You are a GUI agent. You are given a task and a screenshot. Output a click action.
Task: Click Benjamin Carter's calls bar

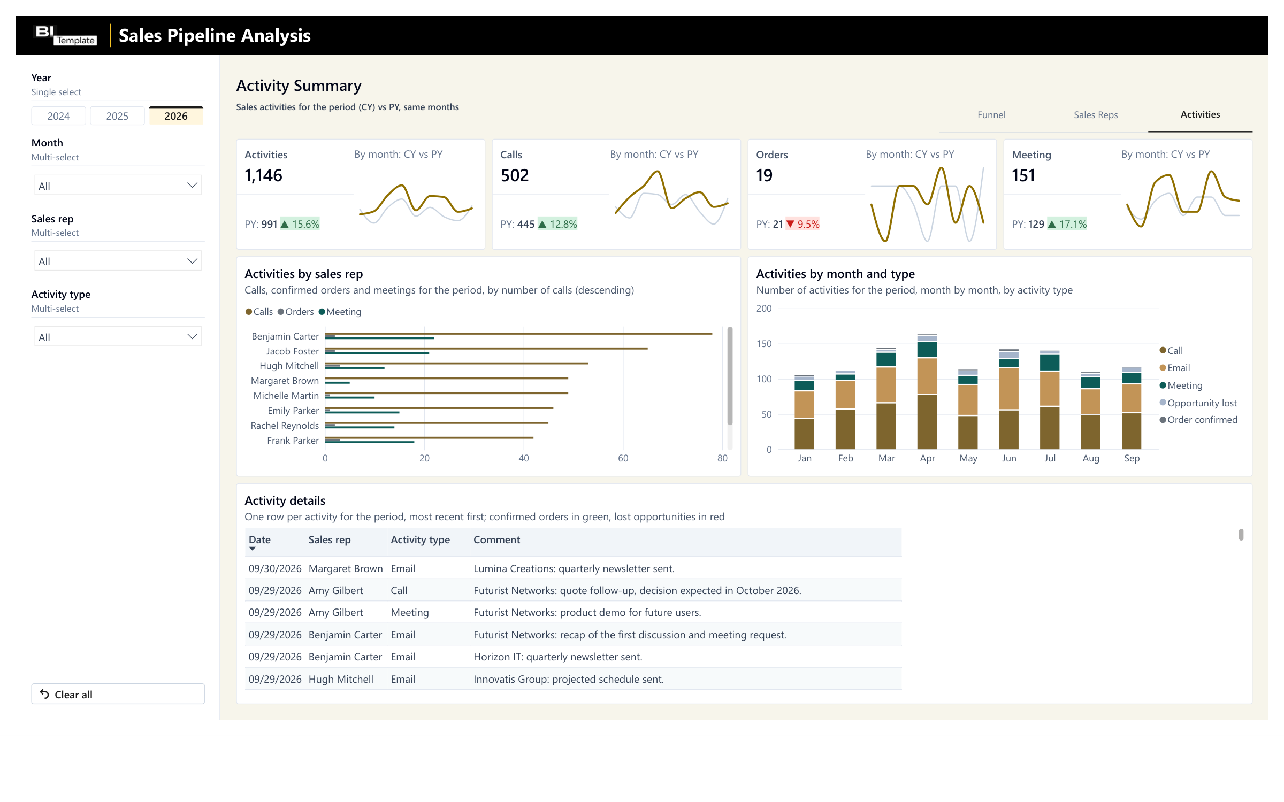coord(518,334)
